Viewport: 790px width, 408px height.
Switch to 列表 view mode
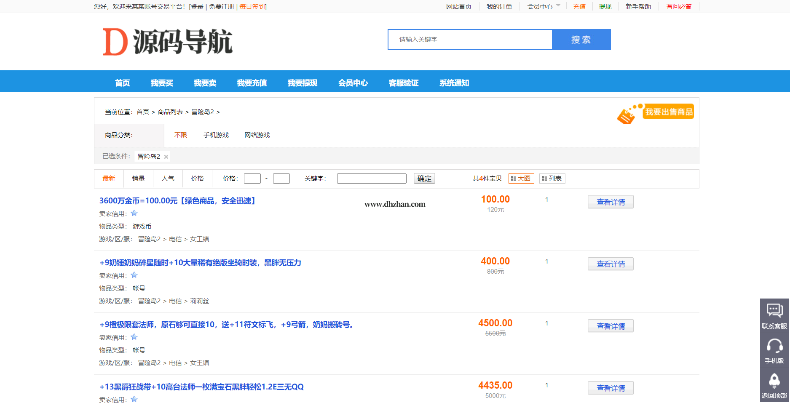(552, 179)
